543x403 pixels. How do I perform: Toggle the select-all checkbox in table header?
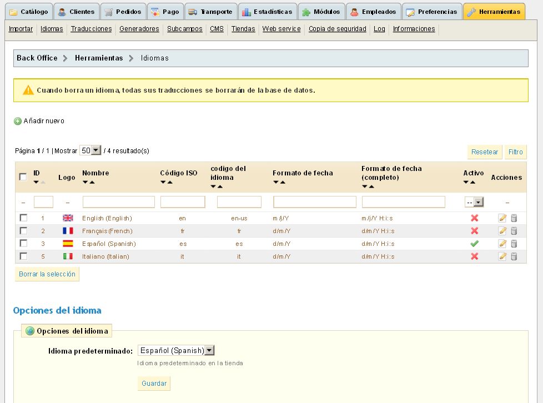23,177
